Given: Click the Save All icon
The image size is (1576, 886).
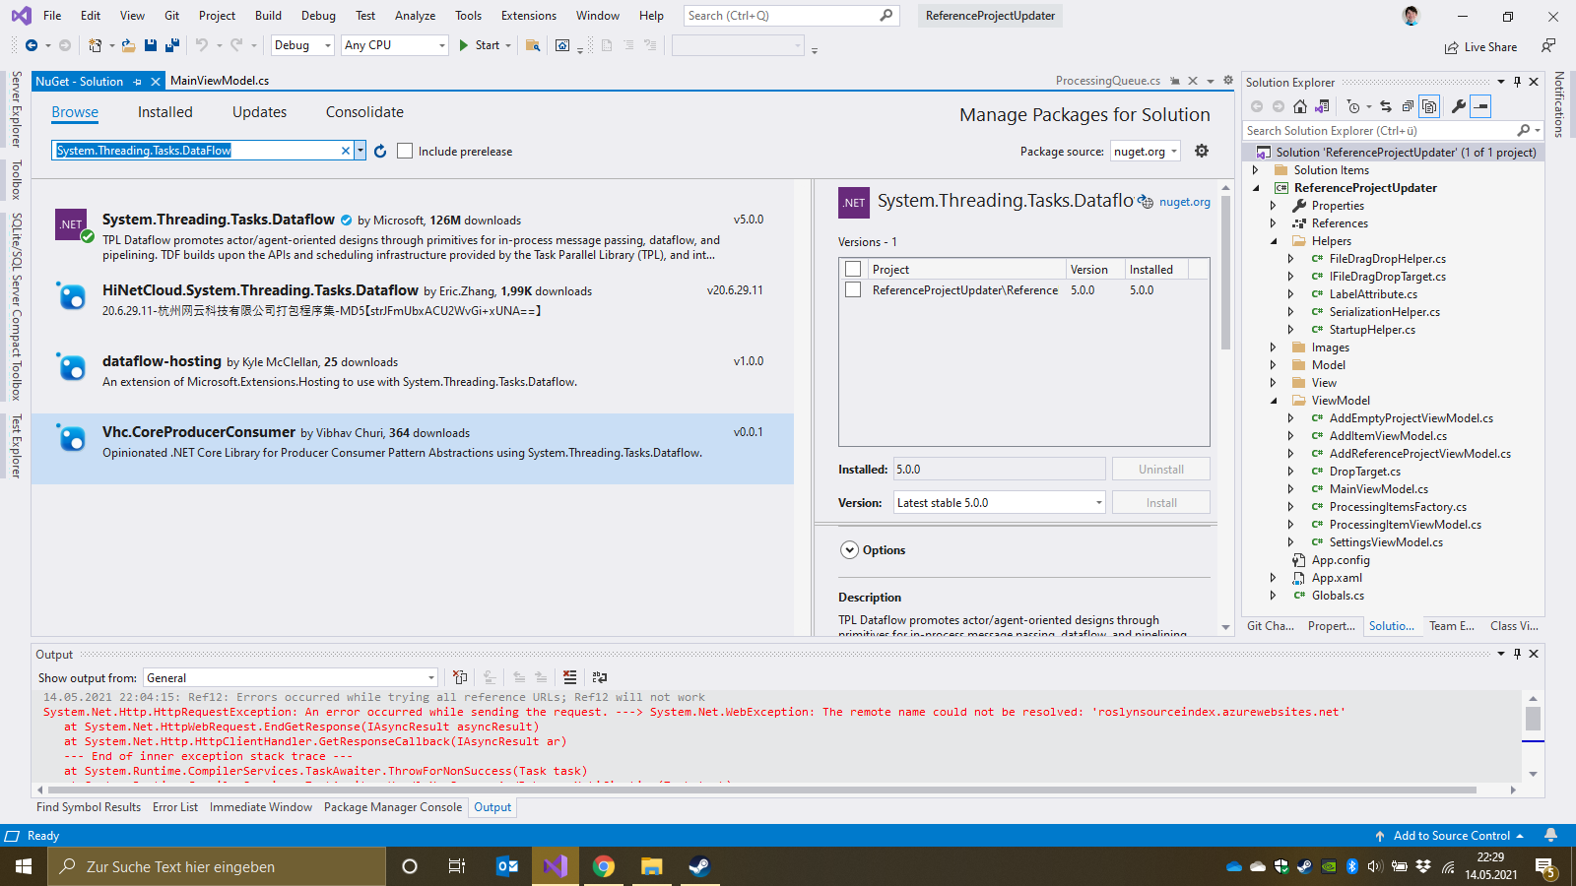Looking at the screenshot, I should tap(171, 45).
